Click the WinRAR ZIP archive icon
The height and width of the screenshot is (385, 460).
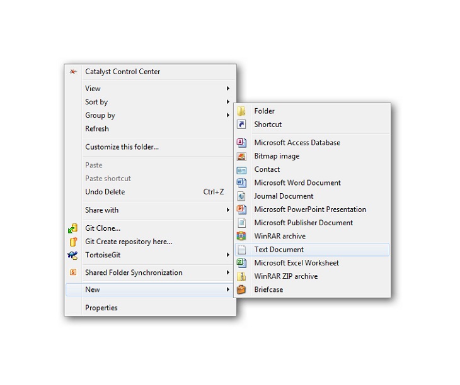click(x=241, y=276)
